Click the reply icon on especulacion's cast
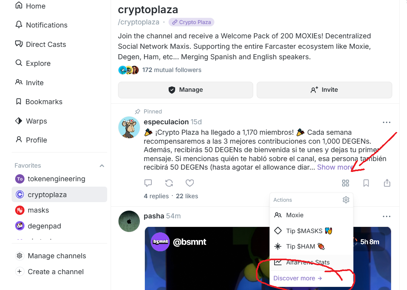This screenshot has width=407, height=290. pos(148,183)
